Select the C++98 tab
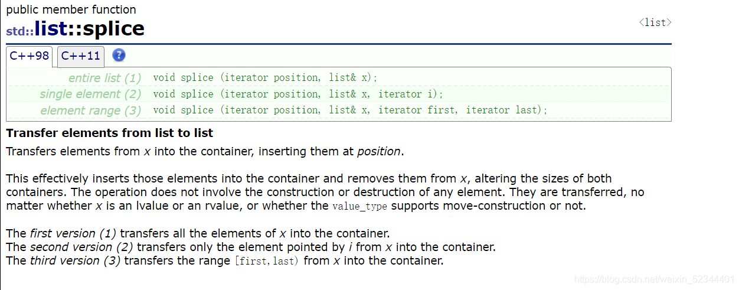This screenshot has height=290, width=739. coord(30,57)
